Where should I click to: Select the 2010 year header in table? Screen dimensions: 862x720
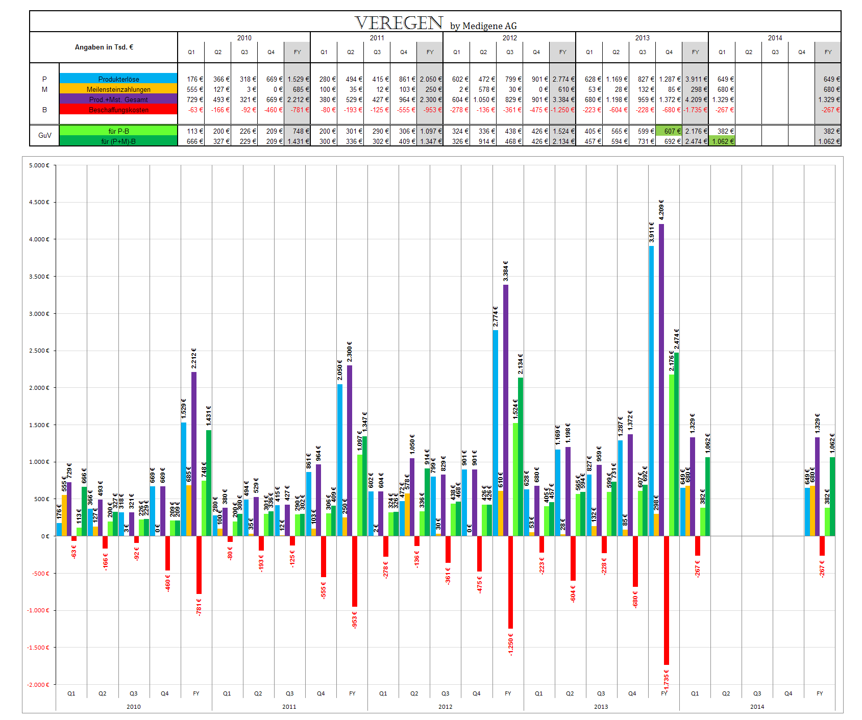click(x=244, y=37)
